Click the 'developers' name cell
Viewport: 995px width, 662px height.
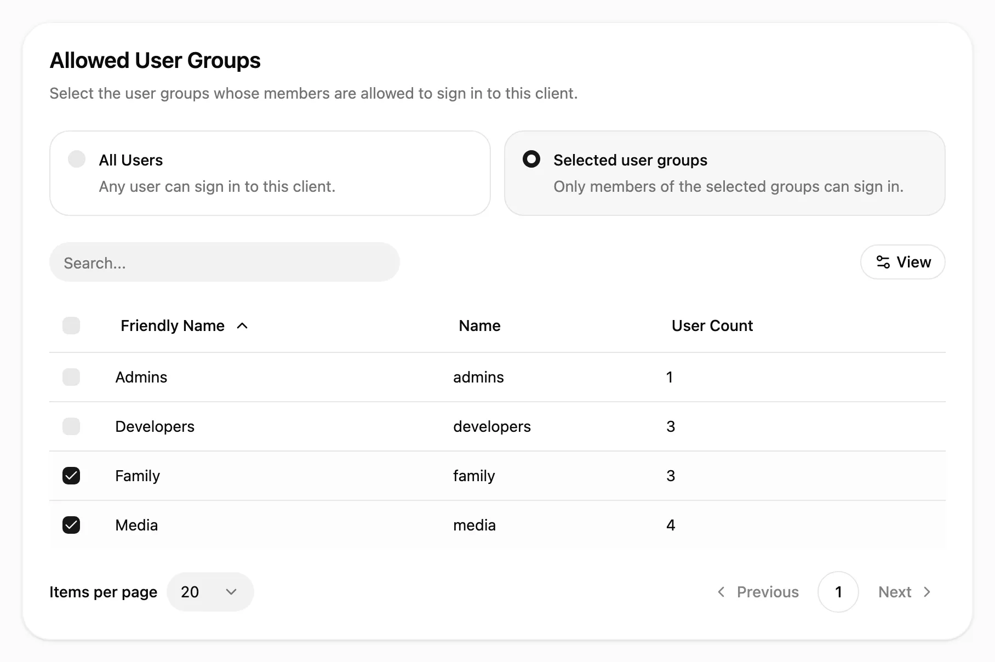click(x=492, y=426)
